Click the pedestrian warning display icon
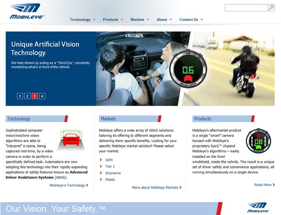 258,140
